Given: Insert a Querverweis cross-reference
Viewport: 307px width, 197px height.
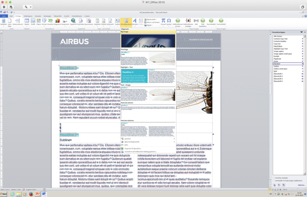Looking at the screenshot, I should pyautogui.click(x=89, y=22).
